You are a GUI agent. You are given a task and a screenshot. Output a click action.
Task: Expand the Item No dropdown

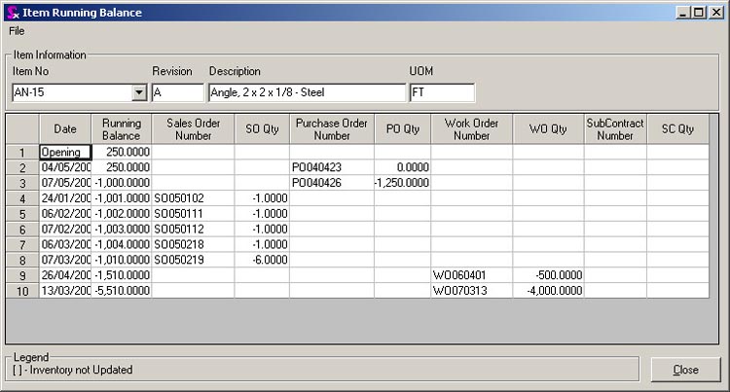[x=138, y=93]
